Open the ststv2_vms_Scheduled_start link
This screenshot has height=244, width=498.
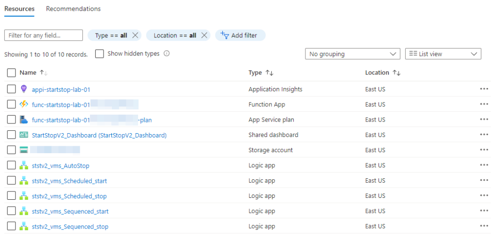pos(69,181)
